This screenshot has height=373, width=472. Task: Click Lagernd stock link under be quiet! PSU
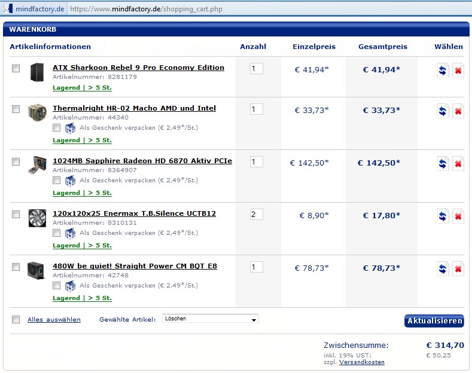point(82,298)
